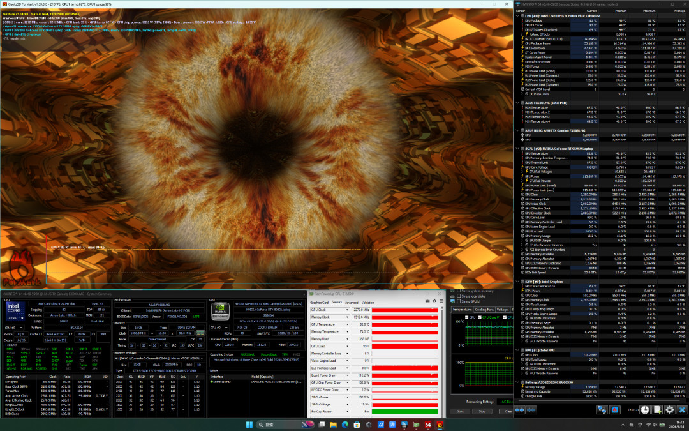Image resolution: width=689 pixels, height=431 pixels.
Task: Click the taskbar search box
Action: click(286, 425)
